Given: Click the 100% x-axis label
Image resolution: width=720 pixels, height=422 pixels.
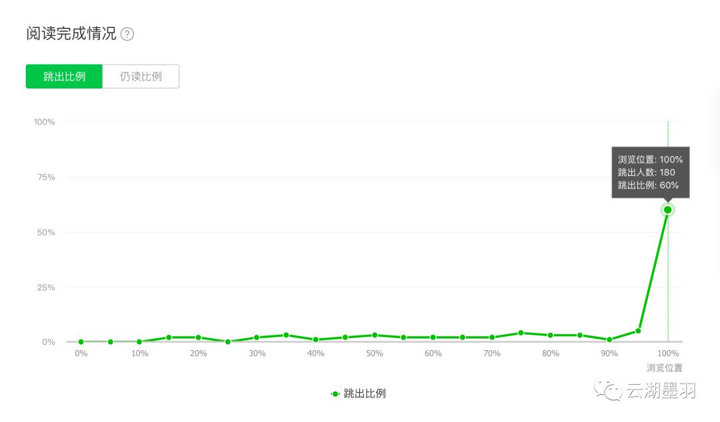Looking at the screenshot, I should pos(668,353).
